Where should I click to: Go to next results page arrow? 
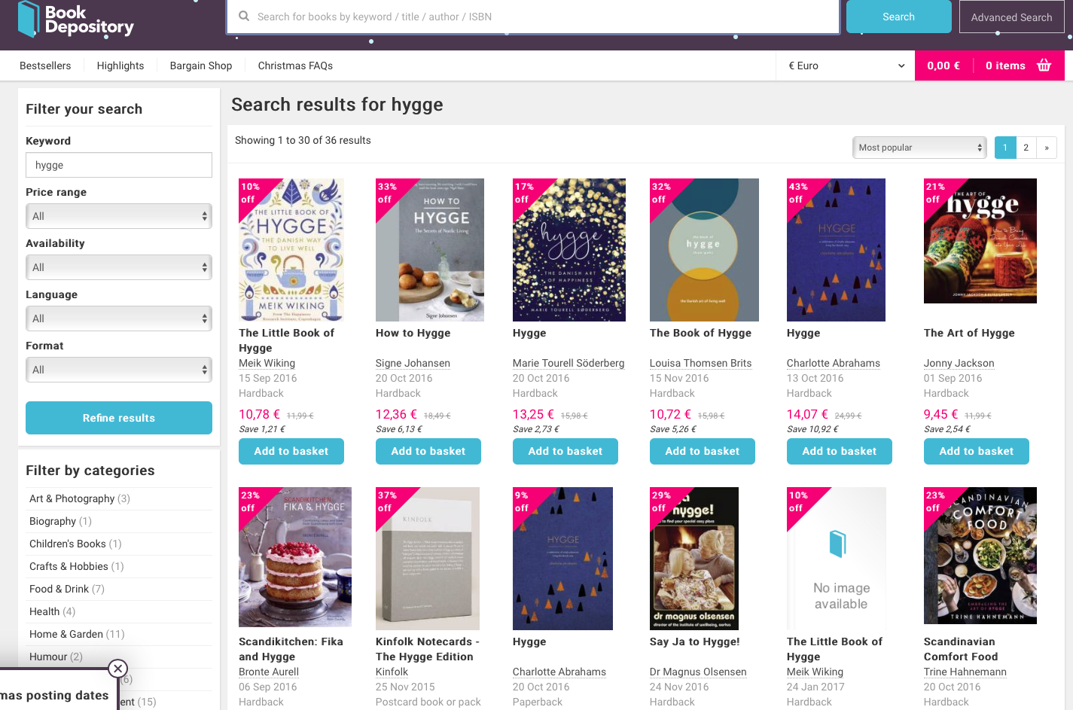click(x=1047, y=148)
